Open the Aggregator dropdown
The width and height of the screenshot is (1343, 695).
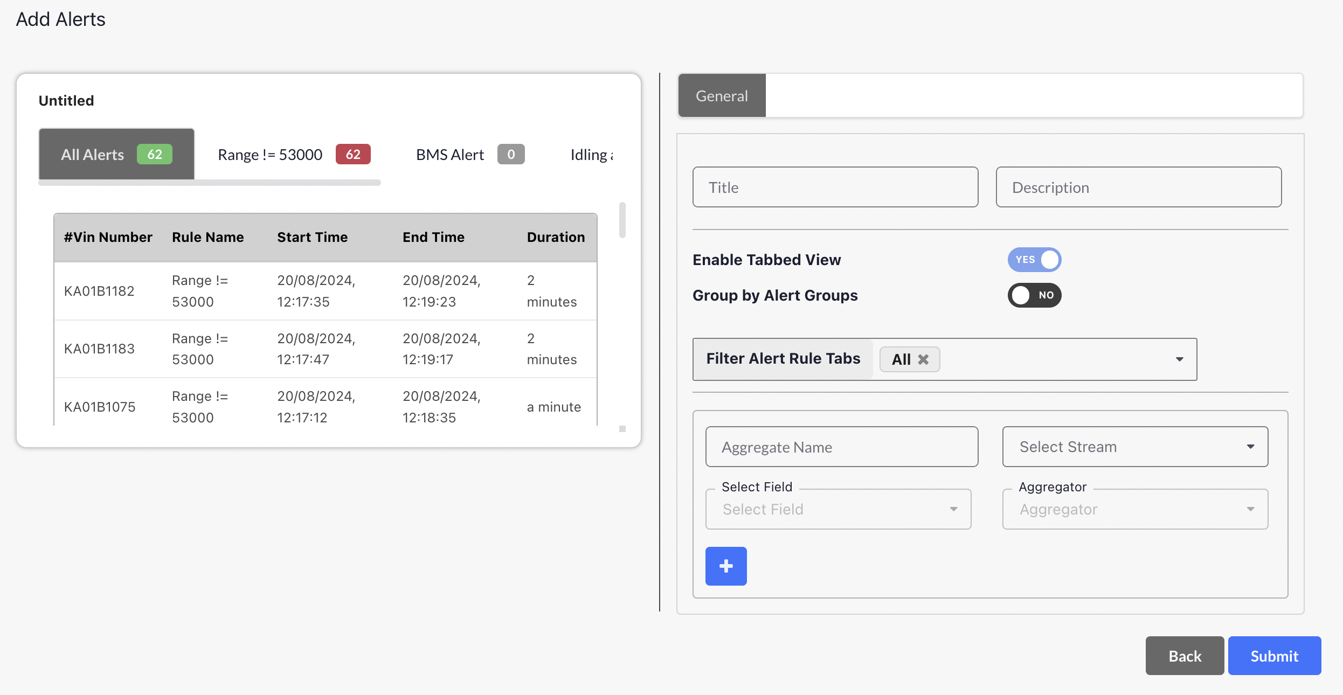1134,509
